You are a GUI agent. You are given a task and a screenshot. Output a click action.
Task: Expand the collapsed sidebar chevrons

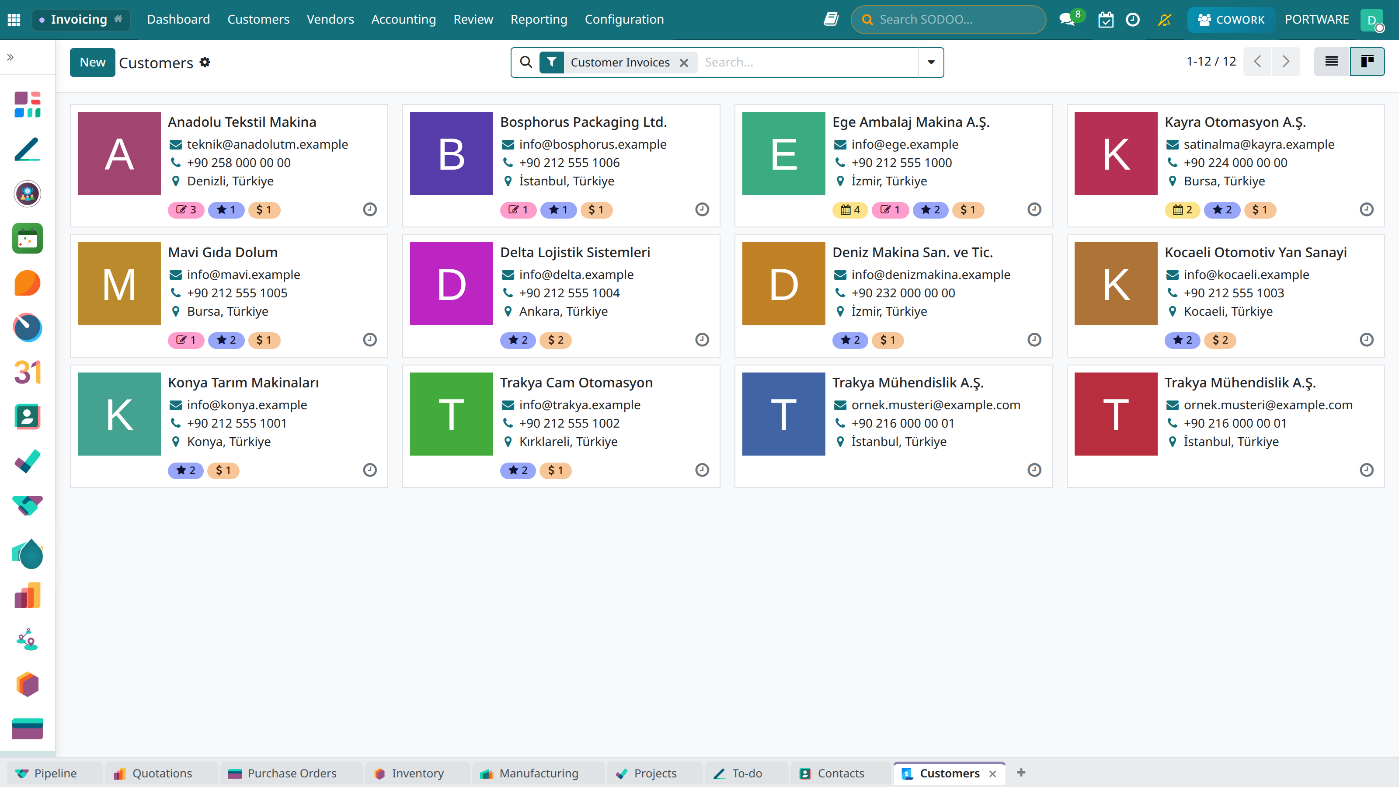tap(10, 57)
